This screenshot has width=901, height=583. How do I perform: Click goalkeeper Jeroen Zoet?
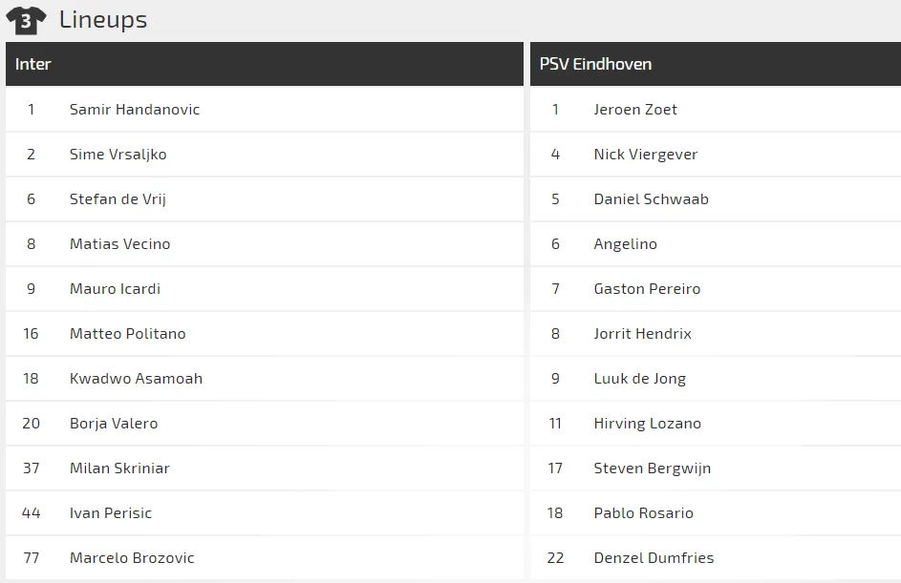[x=635, y=110]
